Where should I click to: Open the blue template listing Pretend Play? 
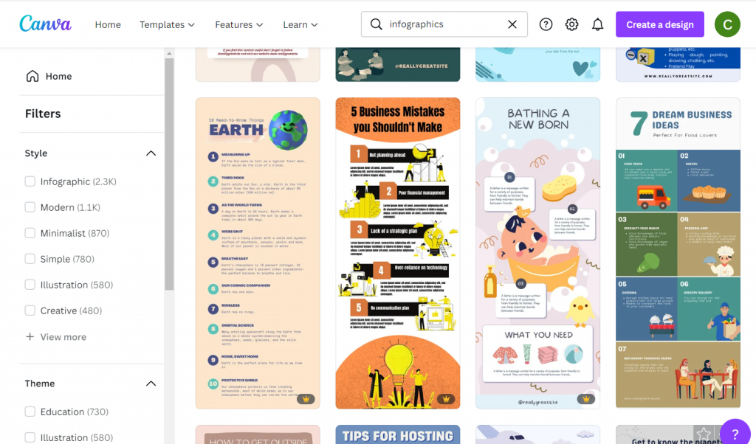point(678,64)
